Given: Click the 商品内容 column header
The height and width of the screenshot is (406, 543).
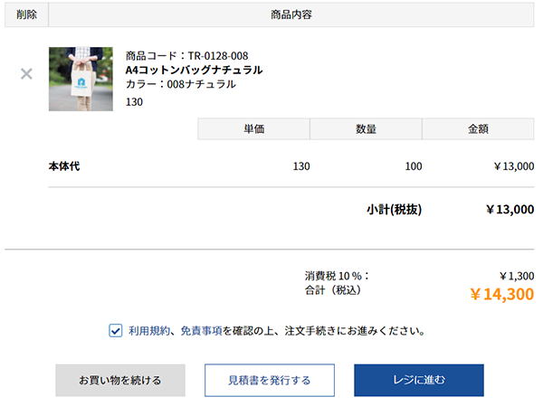Looking at the screenshot, I should tap(291, 14).
